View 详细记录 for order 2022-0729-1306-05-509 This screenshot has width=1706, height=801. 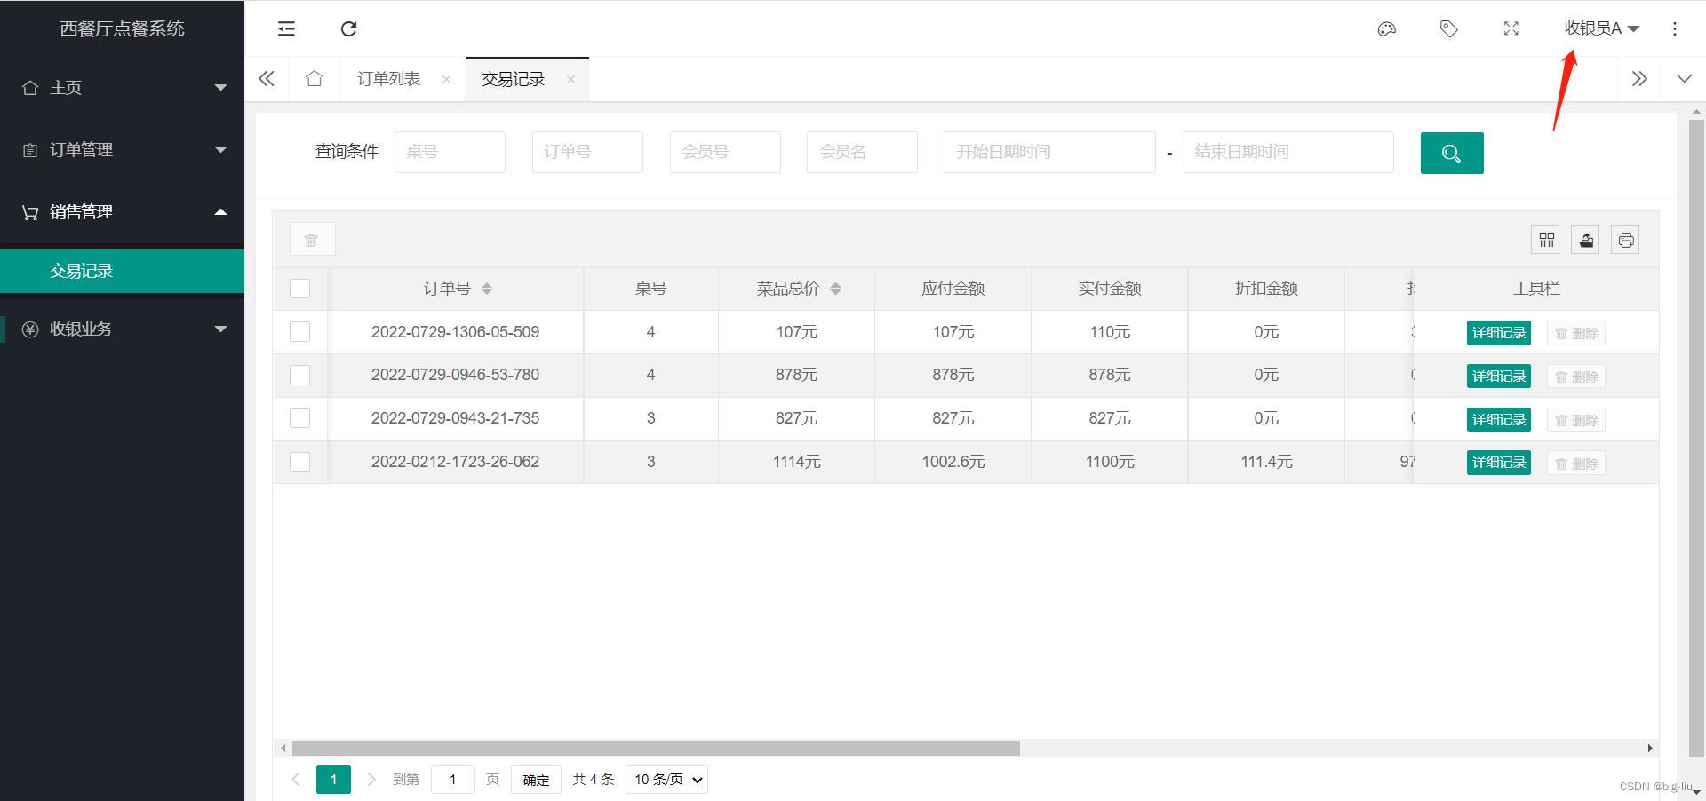tap(1498, 333)
